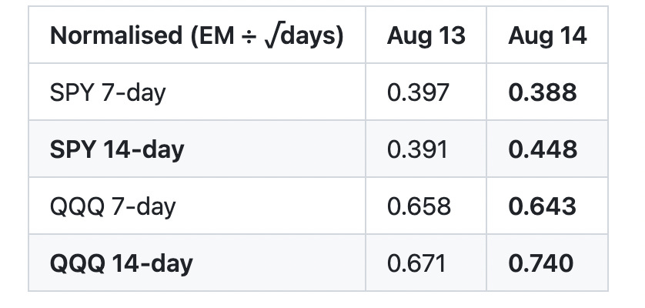Select the bold 0.448 cell
This screenshot has width=645, height=308.
(547, 149)
